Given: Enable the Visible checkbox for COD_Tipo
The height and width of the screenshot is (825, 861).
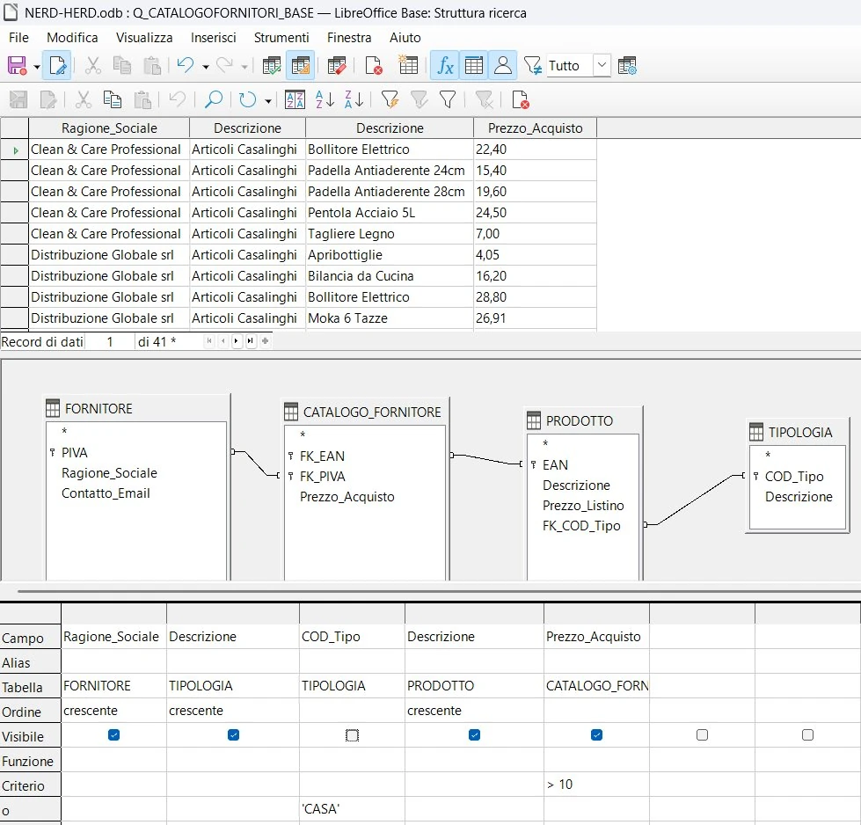Looking at the screenshot, I should pyautogui.click(x=352, y=735).
